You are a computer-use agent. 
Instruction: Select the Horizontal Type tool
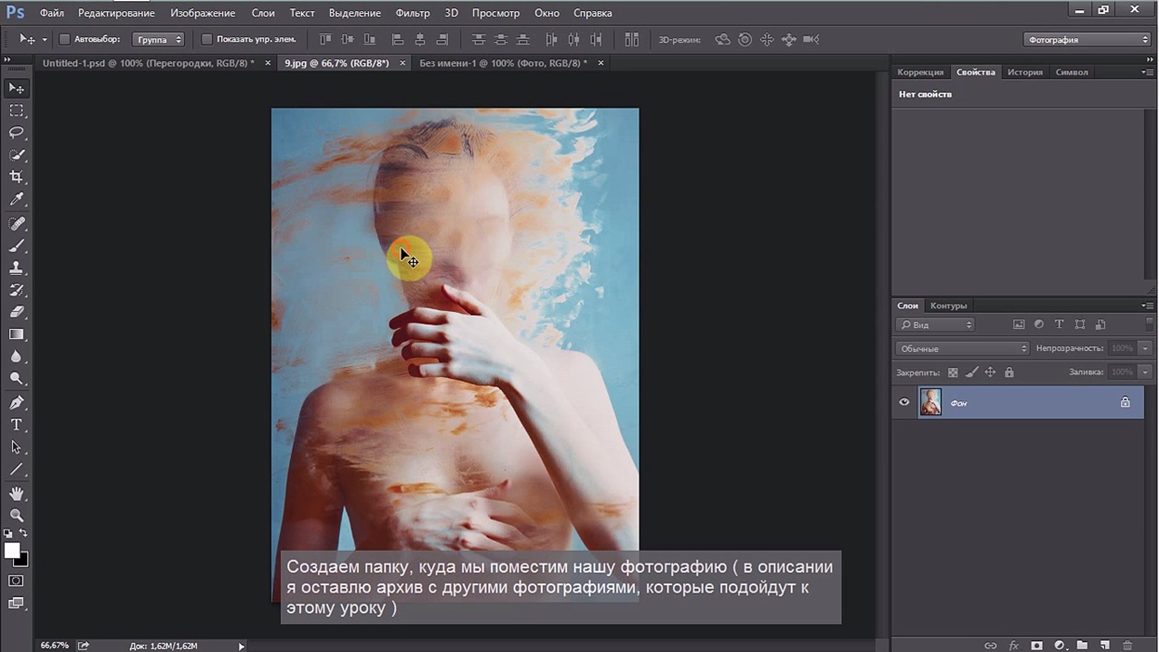[16, 424]
